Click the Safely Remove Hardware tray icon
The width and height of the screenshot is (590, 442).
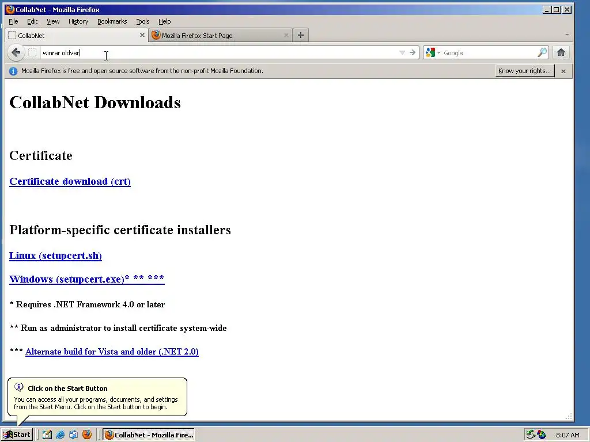click(x=531, y=435)
